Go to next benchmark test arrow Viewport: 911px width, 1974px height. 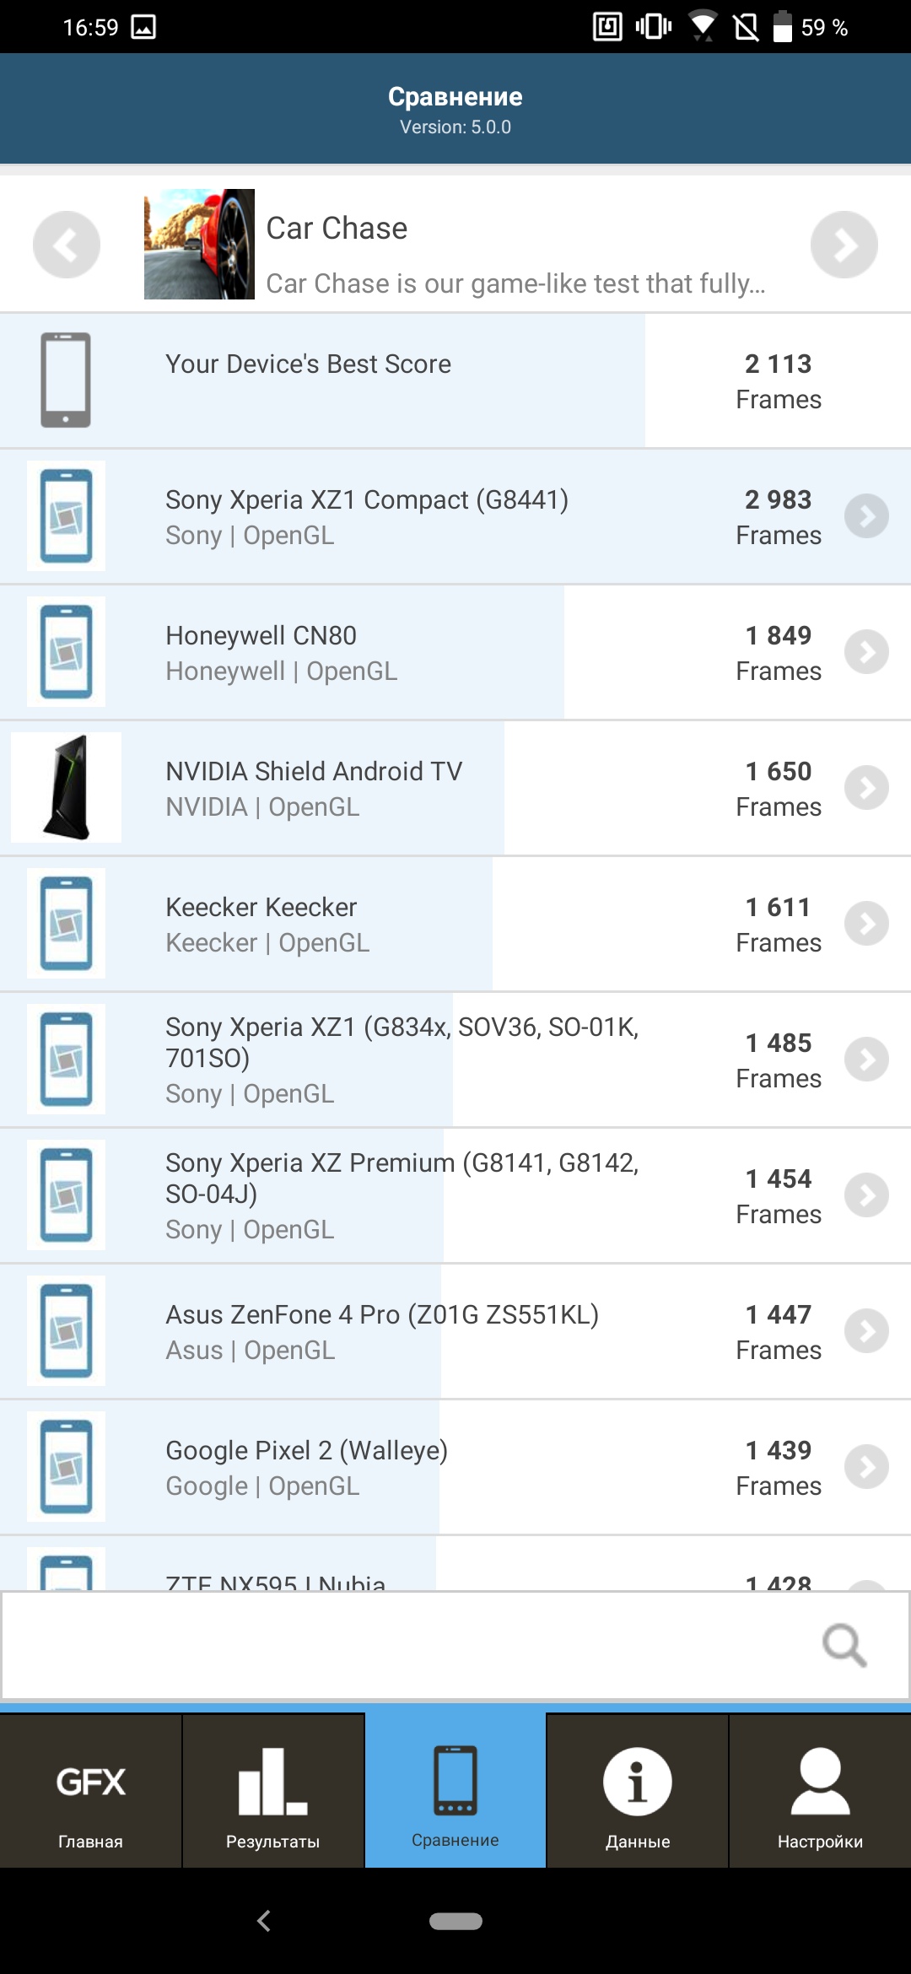pos(844,245)
